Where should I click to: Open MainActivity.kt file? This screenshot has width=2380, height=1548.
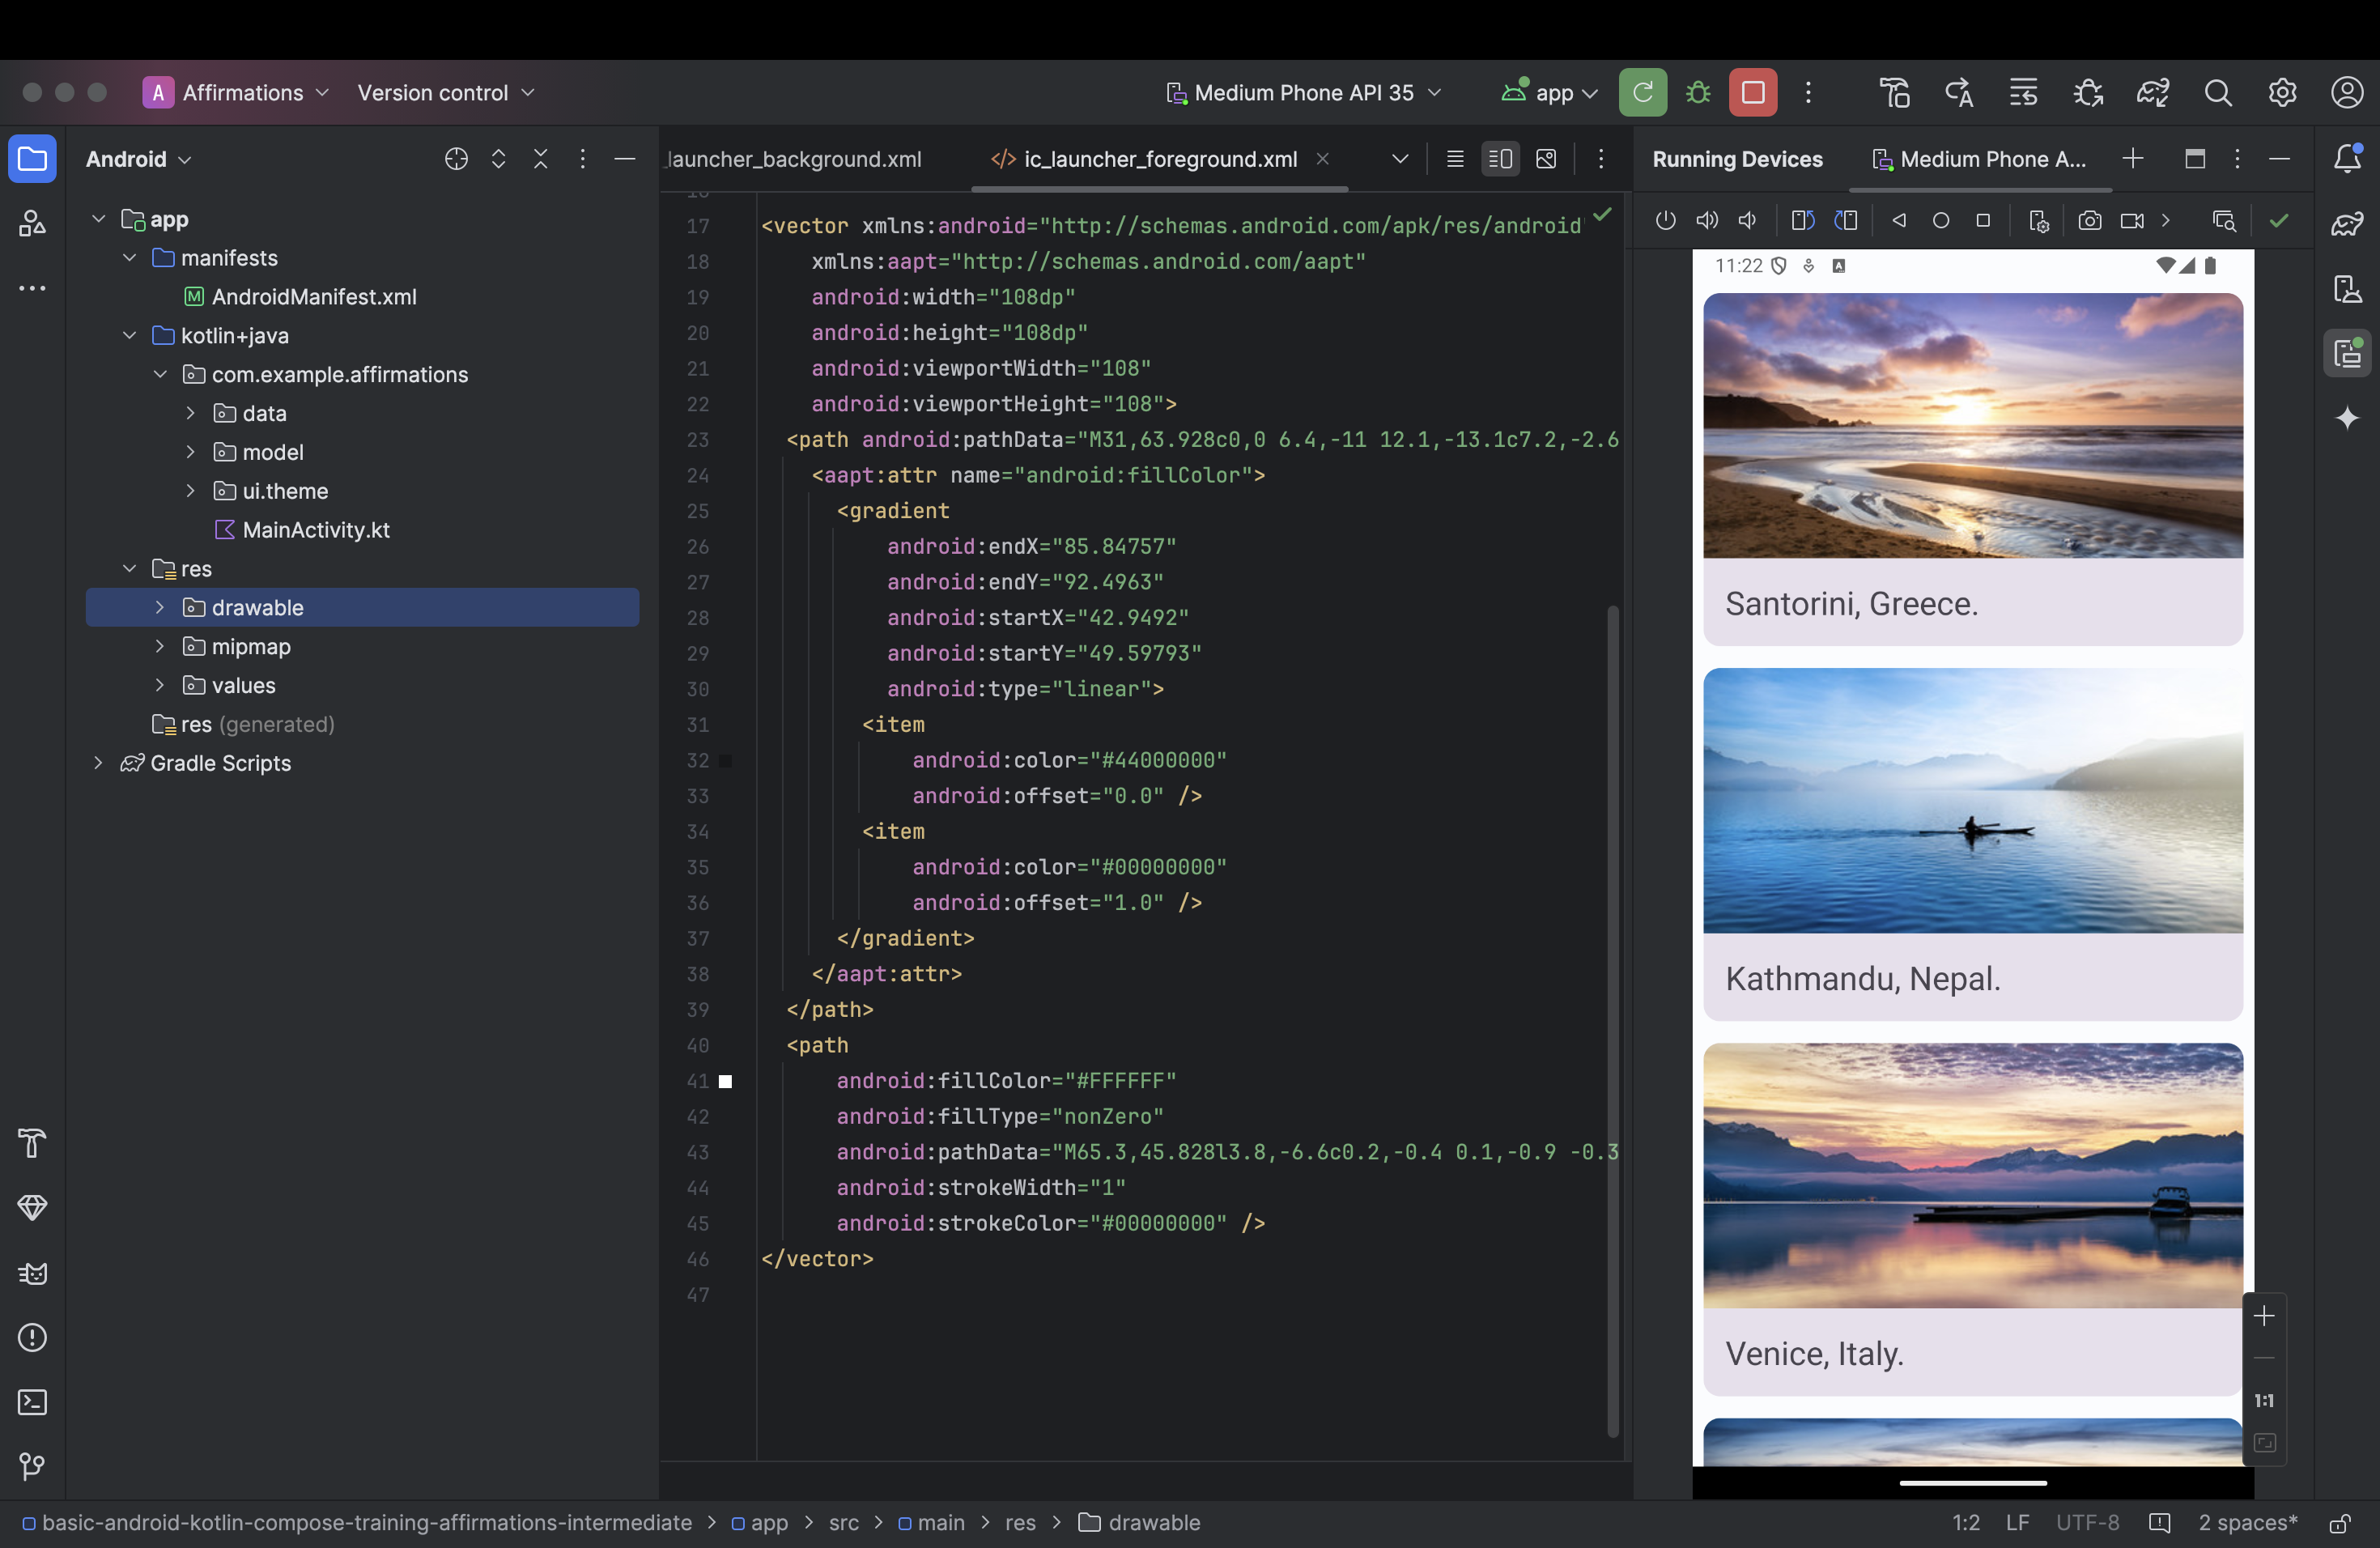click(315, 530)
